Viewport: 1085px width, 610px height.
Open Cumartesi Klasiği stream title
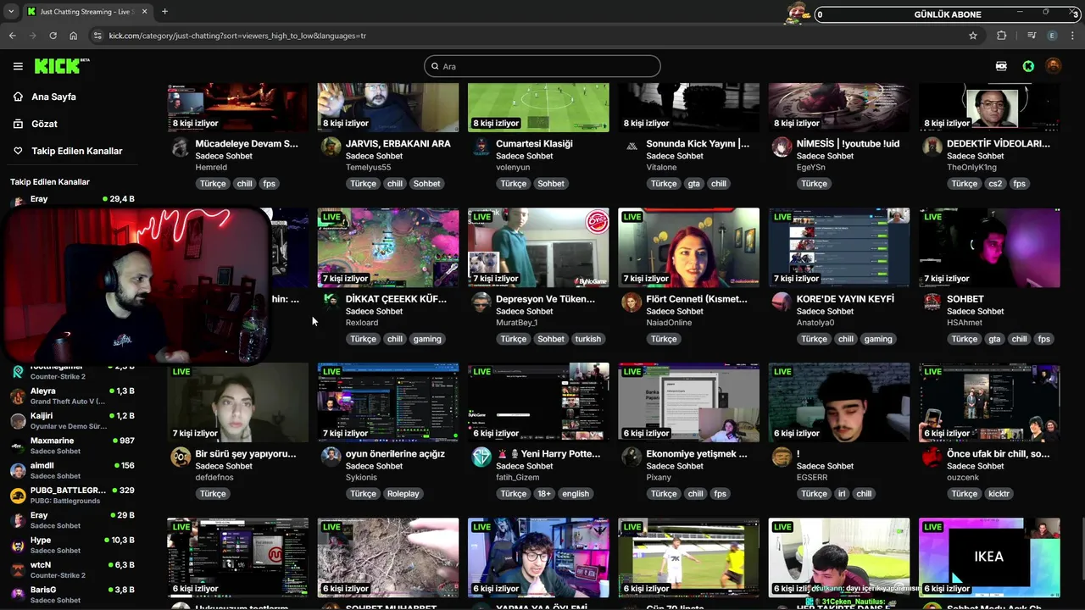click(534, 144)
